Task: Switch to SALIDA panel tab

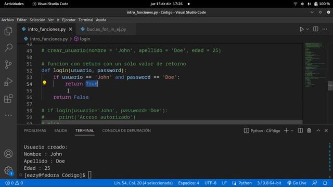Action: point(60,130)
